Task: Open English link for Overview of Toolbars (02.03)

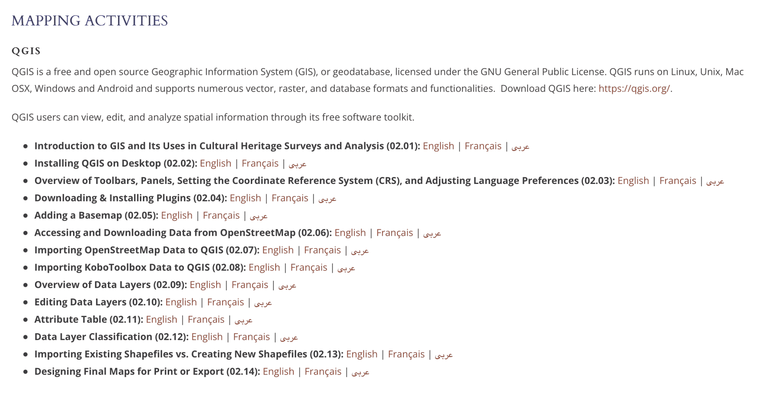Action: coord(633,181)
